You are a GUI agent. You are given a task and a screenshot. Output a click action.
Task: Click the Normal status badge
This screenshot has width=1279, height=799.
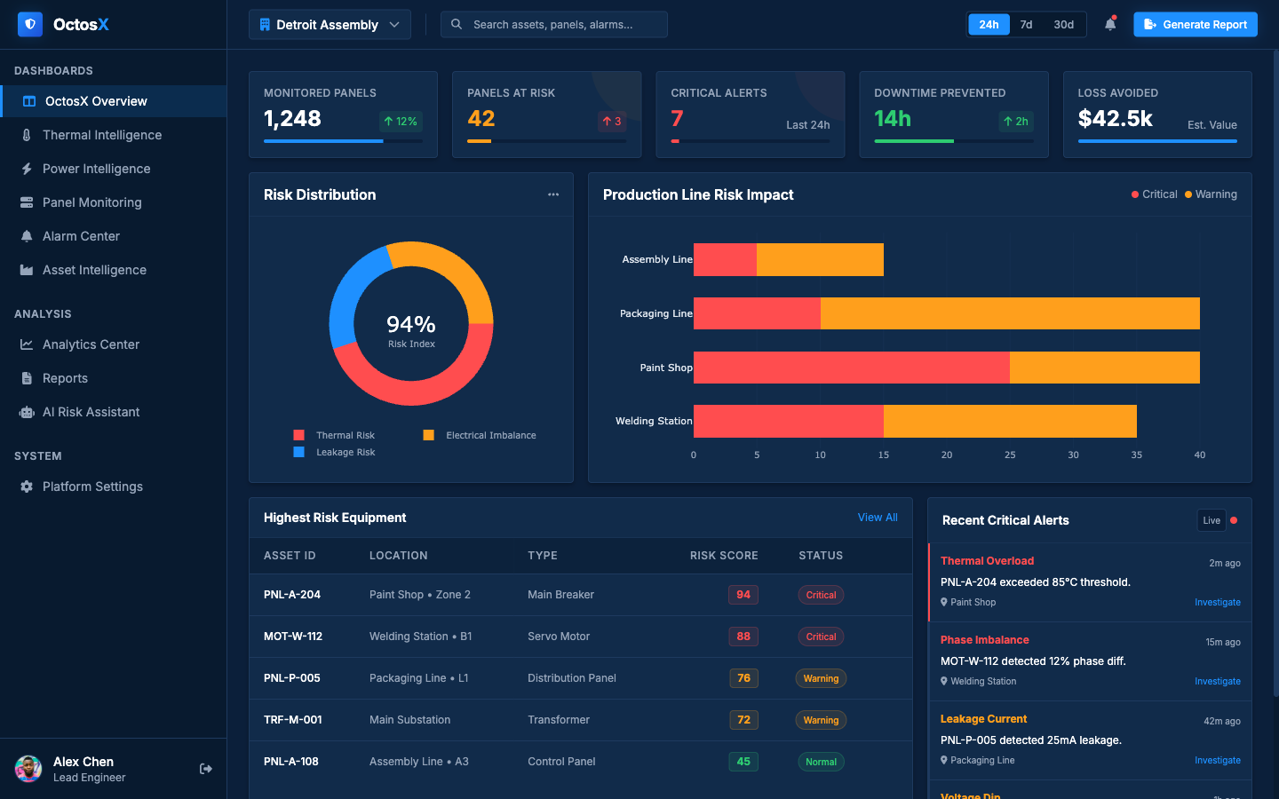pyautogui.click(x=821, y=762)
